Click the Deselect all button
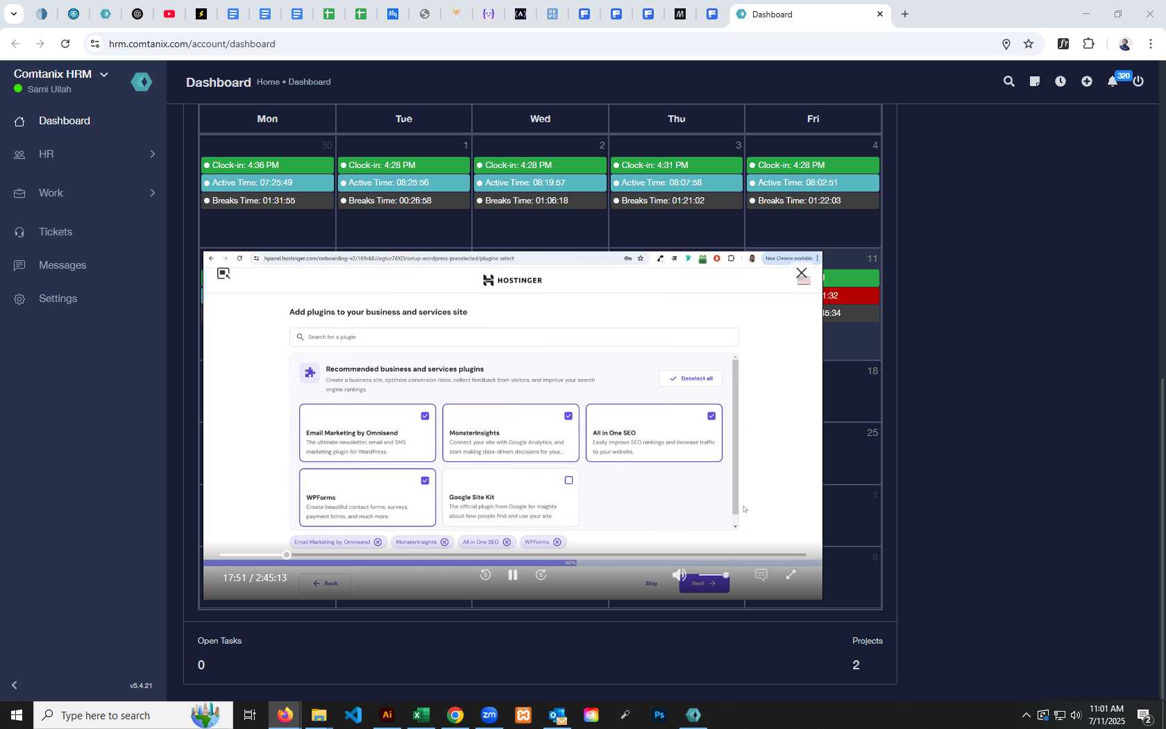This screenshot has width=1166, height=729. pyautogui.click(x=691, y=378)
